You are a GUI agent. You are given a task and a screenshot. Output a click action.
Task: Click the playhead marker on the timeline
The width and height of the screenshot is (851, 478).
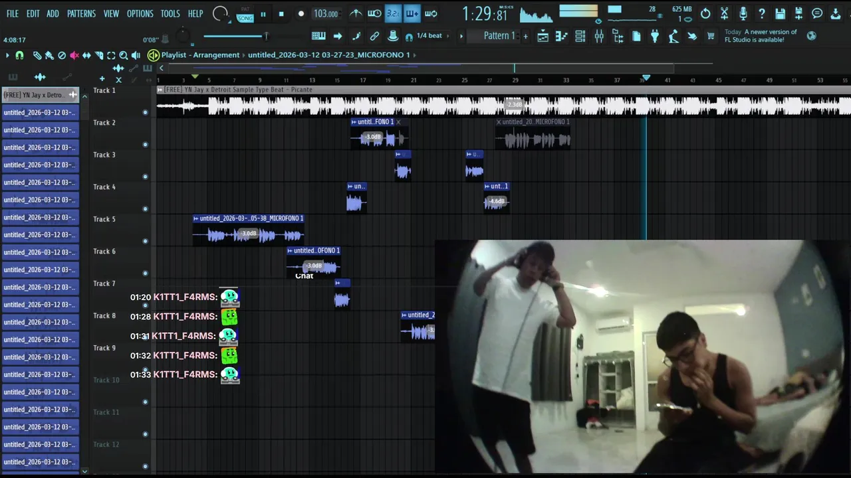click(x=645, y=78)
